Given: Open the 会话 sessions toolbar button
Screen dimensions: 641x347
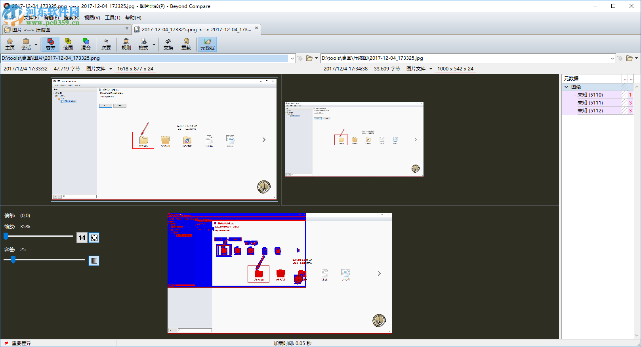Looking at the screenshot, I should (26, 44).
